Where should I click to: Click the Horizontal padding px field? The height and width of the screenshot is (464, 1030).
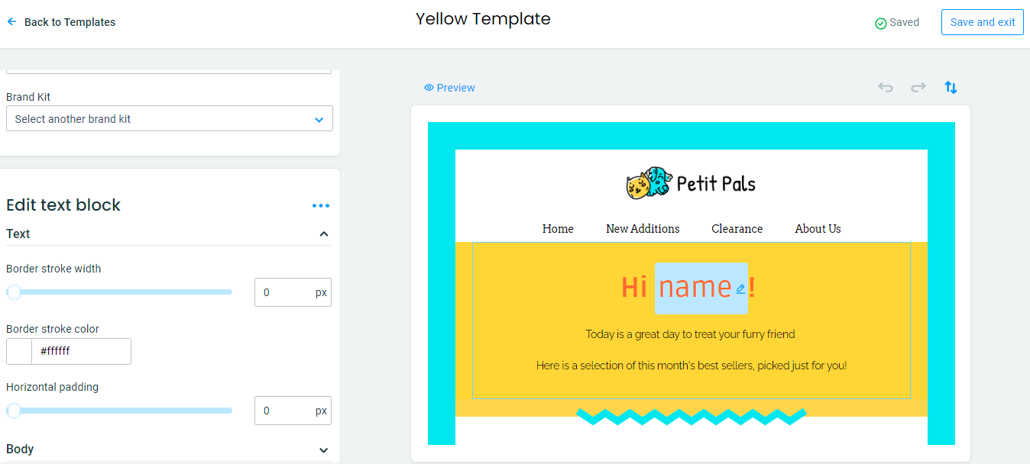(x=284, y=411)
